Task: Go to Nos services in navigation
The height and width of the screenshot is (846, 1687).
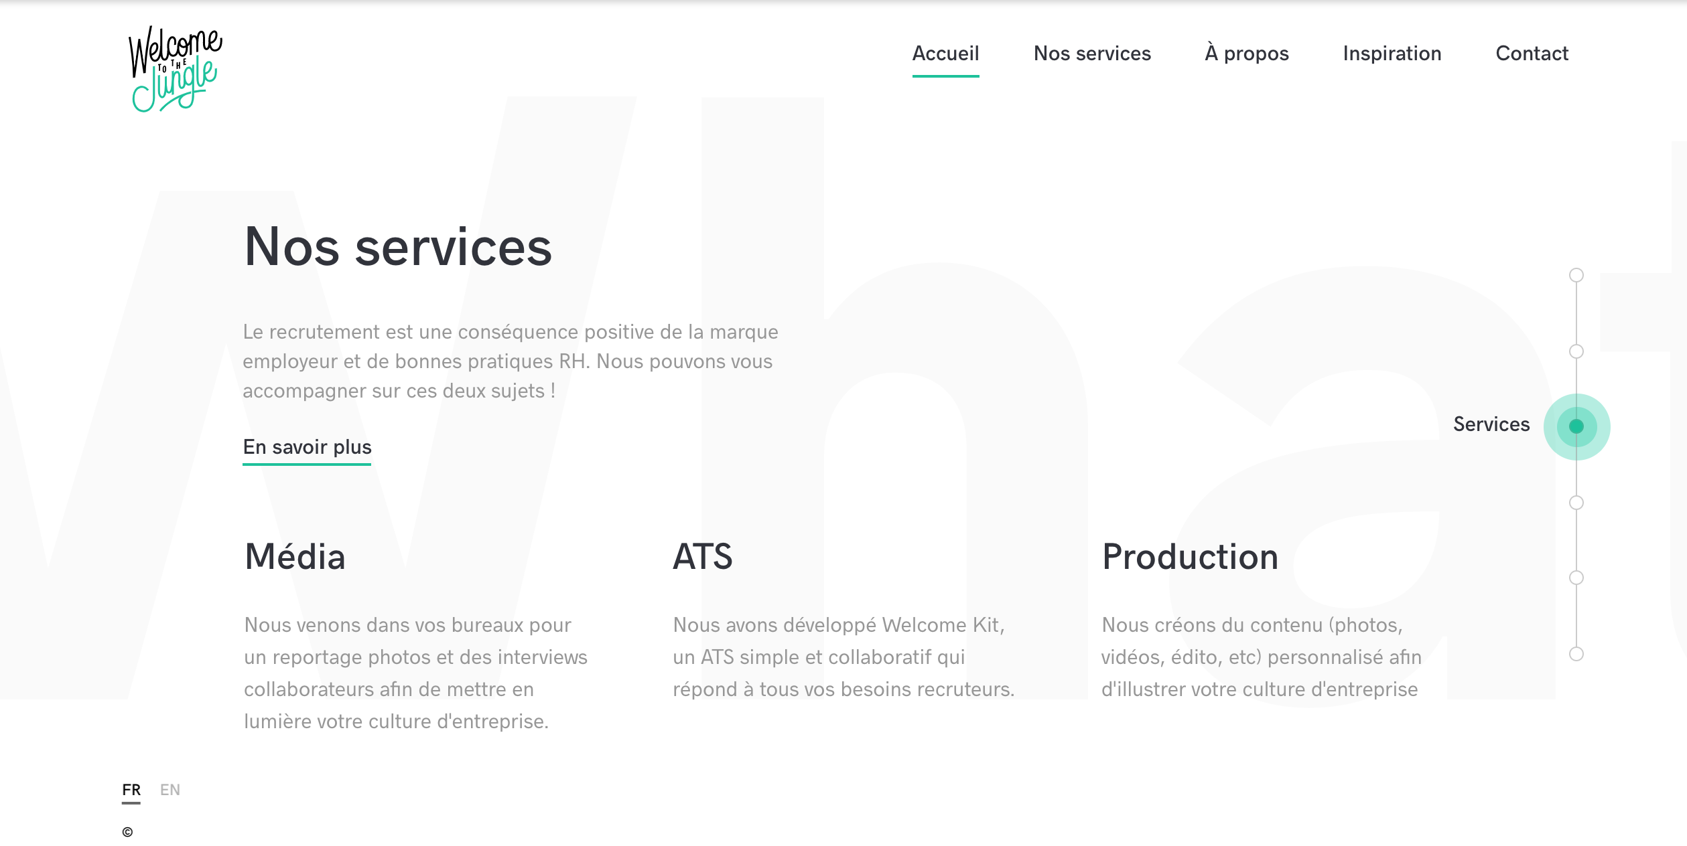Action: coord(1092,54)
